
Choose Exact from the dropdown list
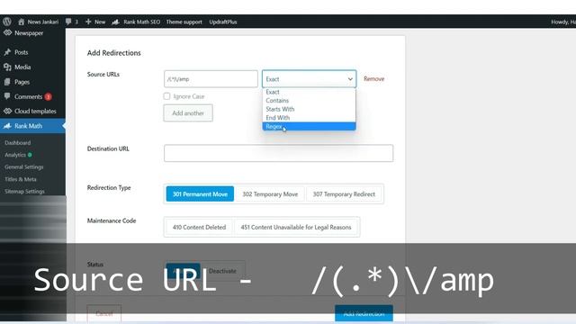[x=309, y=92]
